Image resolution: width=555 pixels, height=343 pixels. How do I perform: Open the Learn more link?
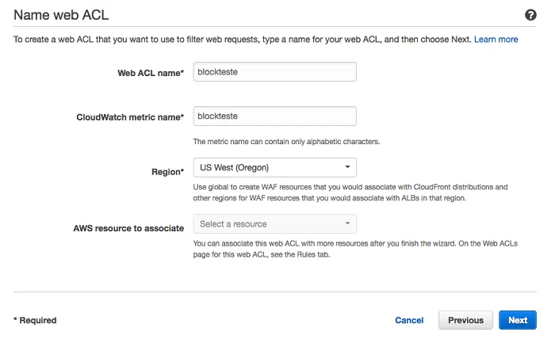point(496,39)
